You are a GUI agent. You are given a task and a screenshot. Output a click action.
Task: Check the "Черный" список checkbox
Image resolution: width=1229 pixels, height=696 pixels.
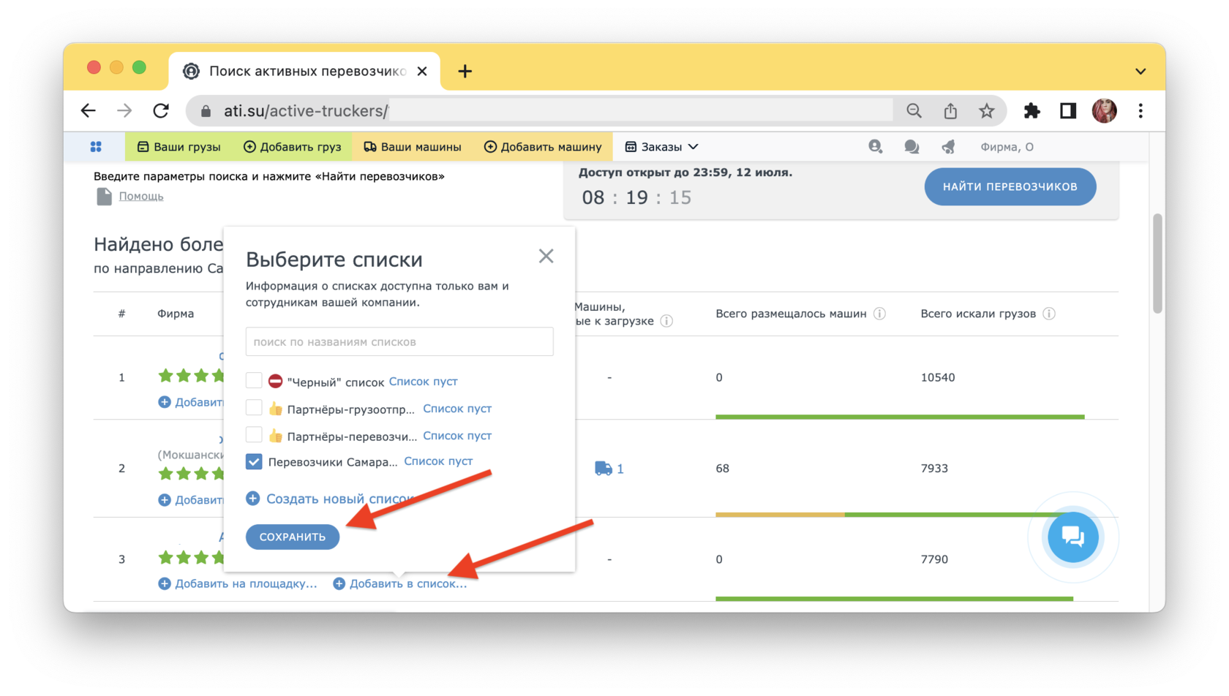click(254, 381)
